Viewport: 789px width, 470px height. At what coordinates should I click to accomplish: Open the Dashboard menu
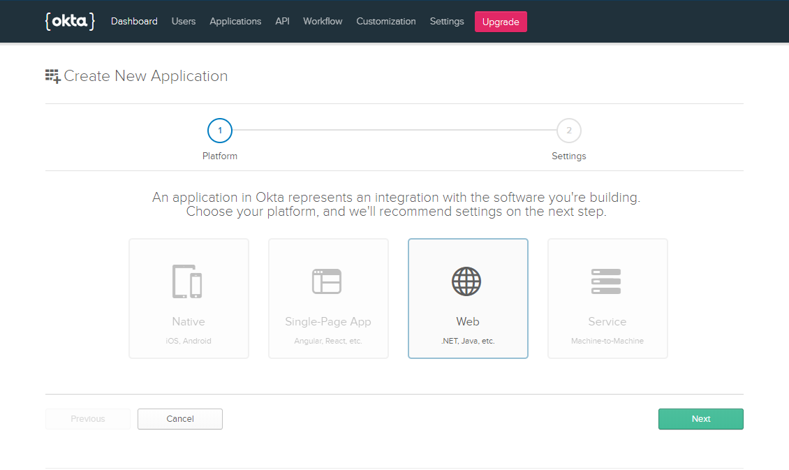(x=134, y=21)
